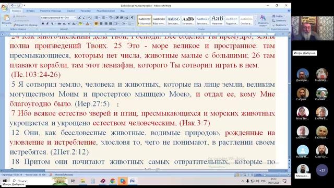The width and height of the screenshot is (334, 188).
Task: Click the Shrink Font icon
Action: pyautogui.click(x=84, y=18)
